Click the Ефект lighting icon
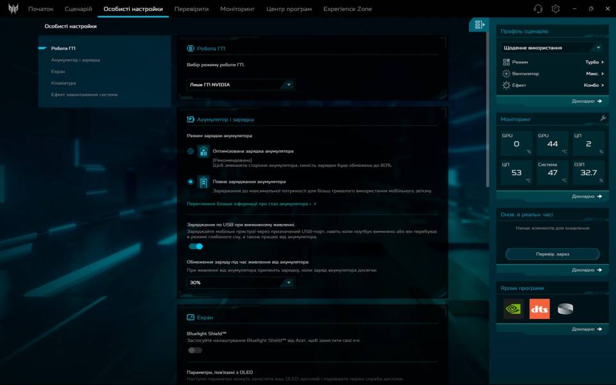This screenshot has width=616, height=385. [506, 85]
